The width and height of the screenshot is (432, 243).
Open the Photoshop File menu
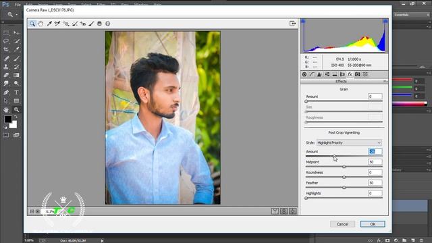(18, 5)
